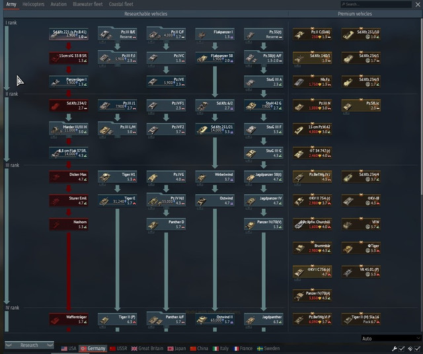Expand the Pz.II C/F vehicle group
Image resolution: width=423 pixels, height=354 pixels.
tap(166, 34)
